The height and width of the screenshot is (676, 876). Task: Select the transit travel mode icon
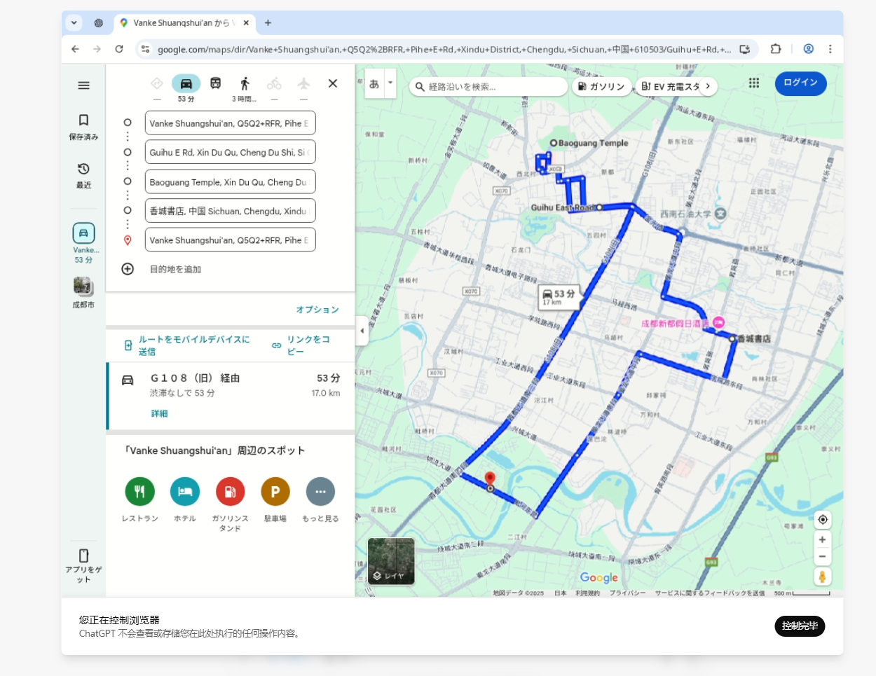click(x=216, y=84)
